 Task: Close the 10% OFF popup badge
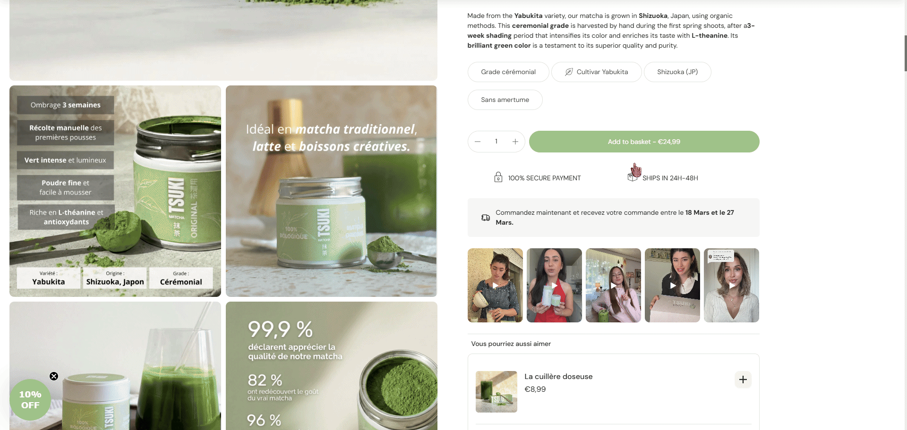(x=54, y=376)
